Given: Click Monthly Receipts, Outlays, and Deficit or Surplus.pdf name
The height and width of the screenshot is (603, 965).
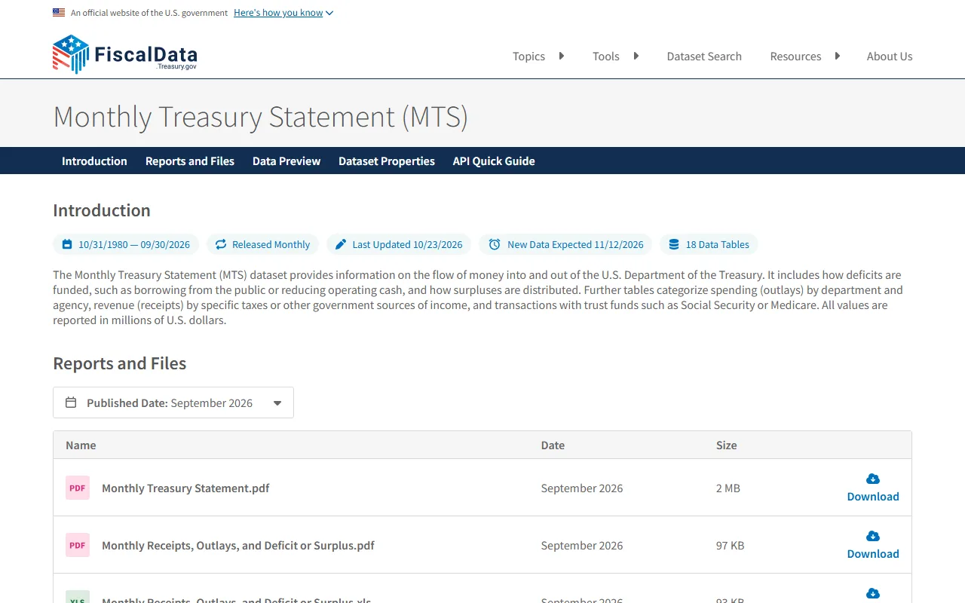Looking at the screenshot, I should (x=238, y=545).
